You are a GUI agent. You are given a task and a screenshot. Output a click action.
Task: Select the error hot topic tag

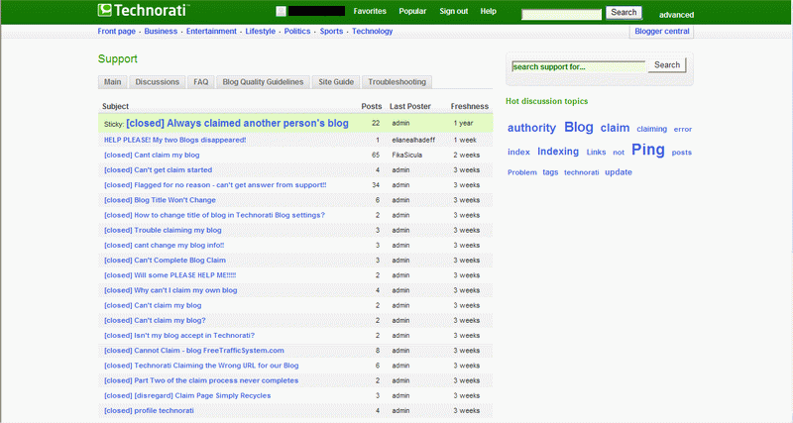pos(683,130)
